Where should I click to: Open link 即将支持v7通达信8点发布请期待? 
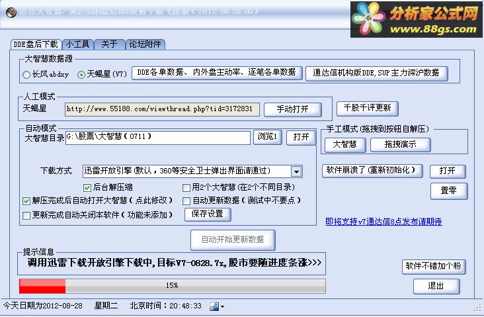pos(383,222)
